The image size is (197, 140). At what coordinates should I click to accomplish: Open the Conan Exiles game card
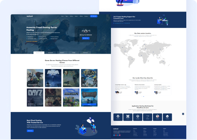53,97
